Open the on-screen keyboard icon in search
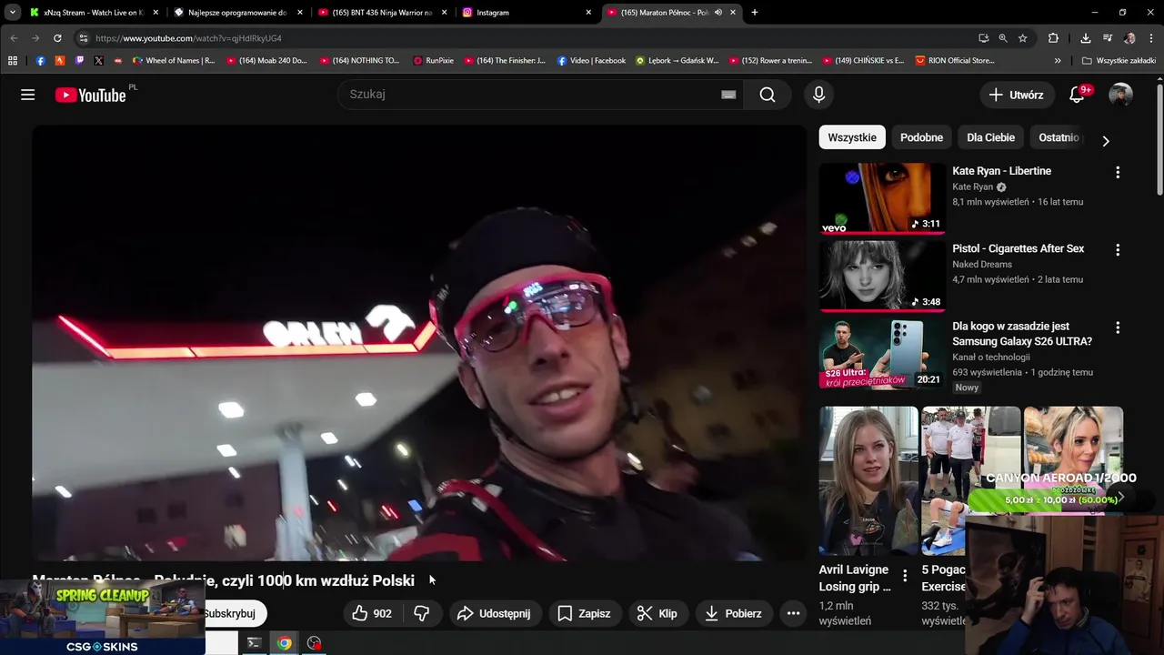 tap(728, 95)
